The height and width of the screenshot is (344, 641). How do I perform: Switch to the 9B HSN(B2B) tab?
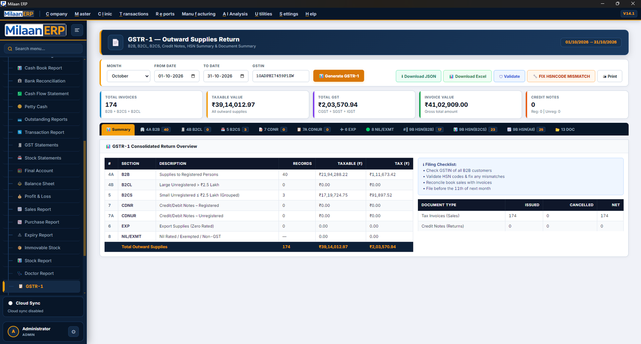[x=423, y=130]
